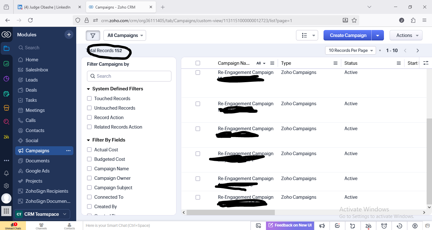
Task: Toggle the filter funnel button
Action: pos(93,35)
